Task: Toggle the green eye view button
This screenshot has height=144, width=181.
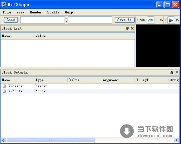Action: (150, 20)
